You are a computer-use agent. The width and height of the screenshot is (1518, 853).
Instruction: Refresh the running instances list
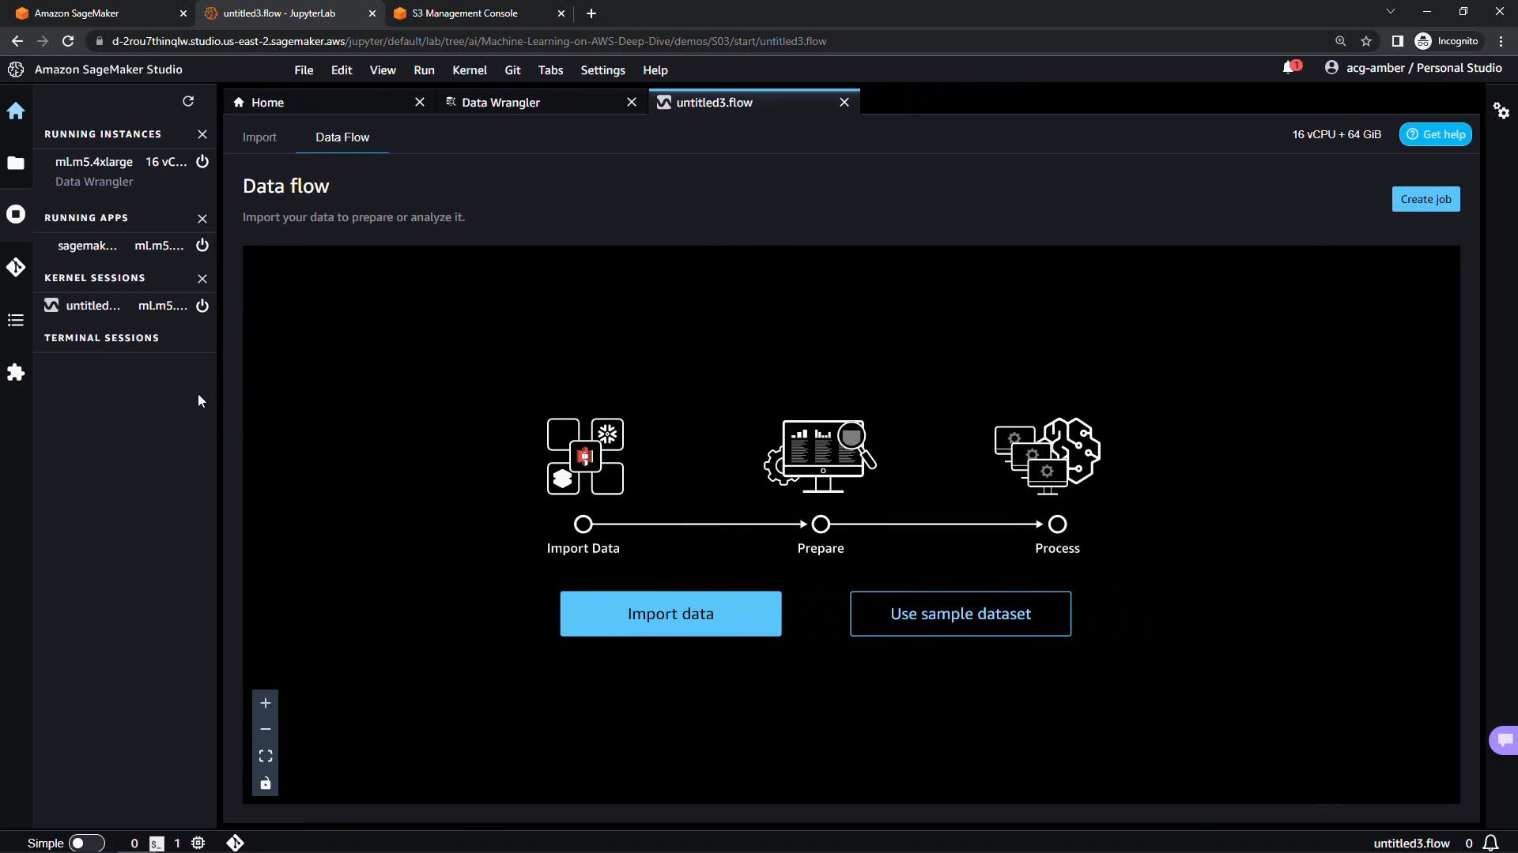188,101
